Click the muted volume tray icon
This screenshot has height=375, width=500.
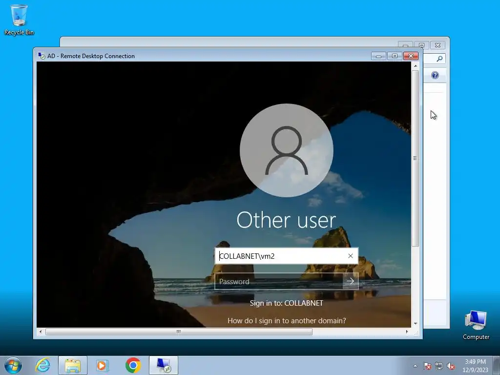451,366
